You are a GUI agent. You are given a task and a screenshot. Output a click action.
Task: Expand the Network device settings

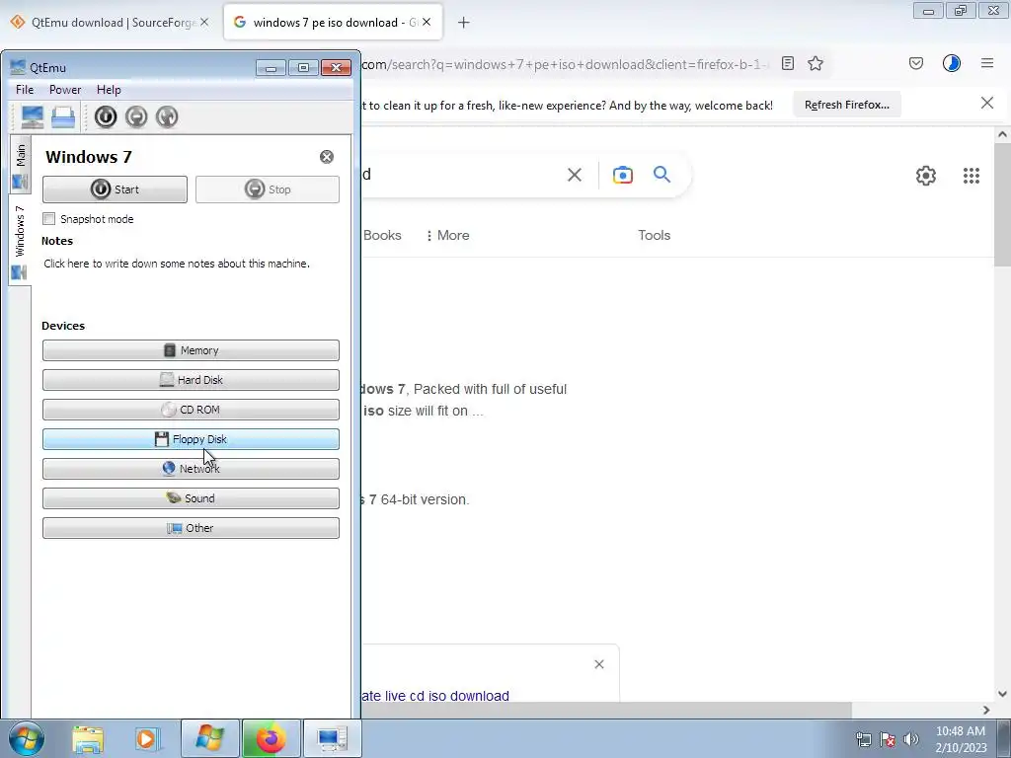191,469
